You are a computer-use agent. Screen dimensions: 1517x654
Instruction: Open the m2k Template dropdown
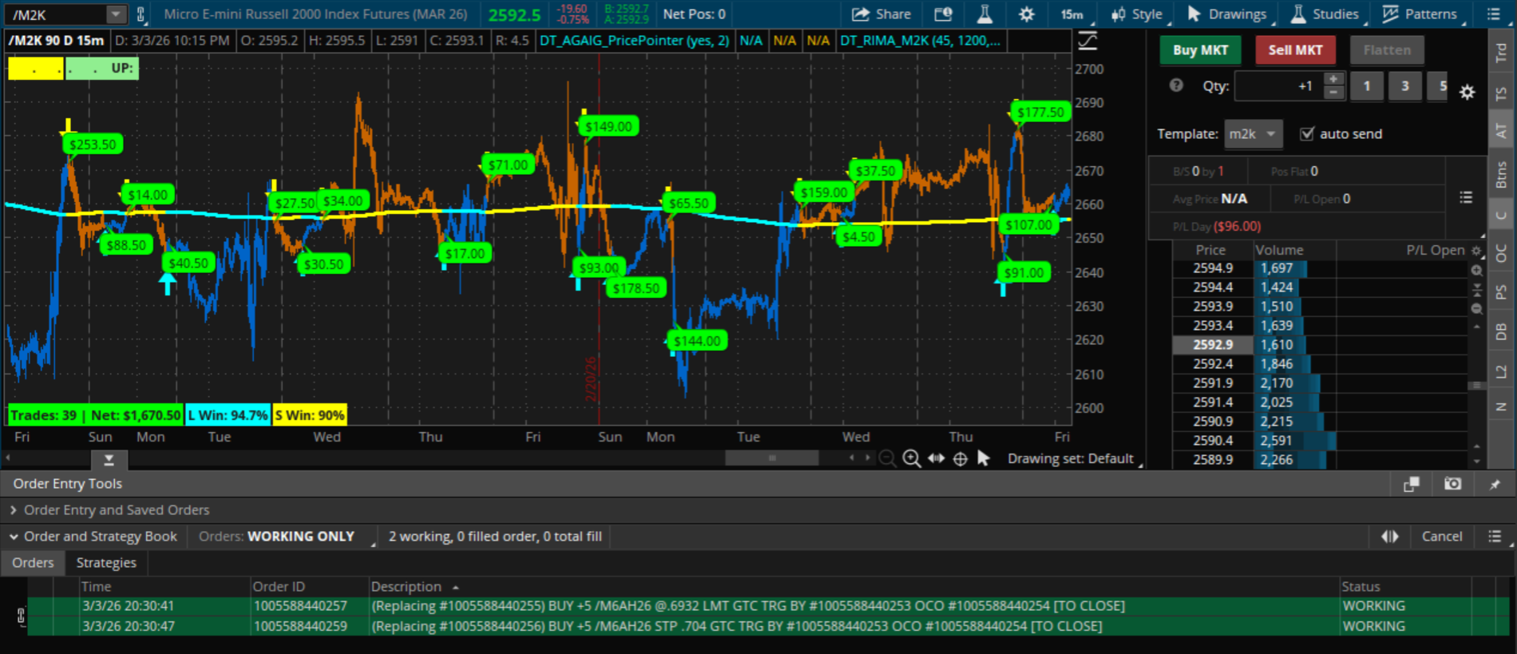[x=1254, y=134]
